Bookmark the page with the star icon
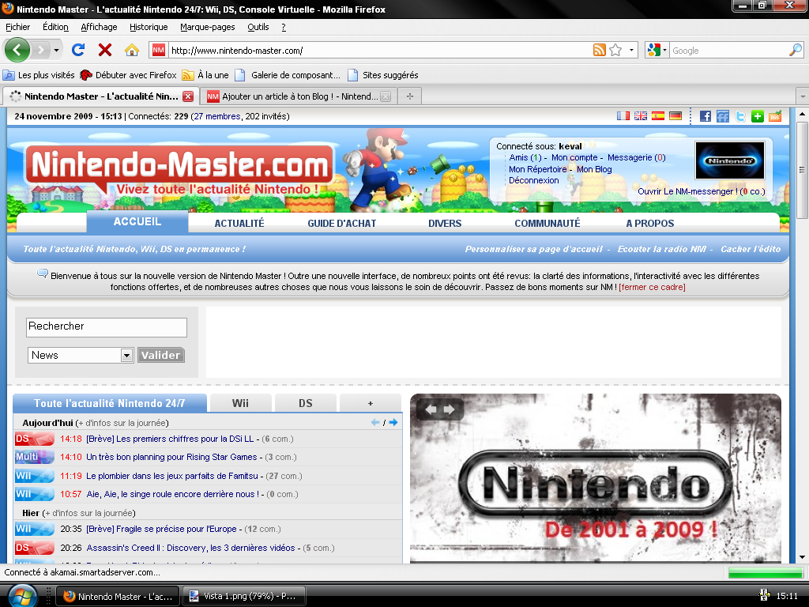The width and height of the screenshot is (809, 607). [615, 50]
